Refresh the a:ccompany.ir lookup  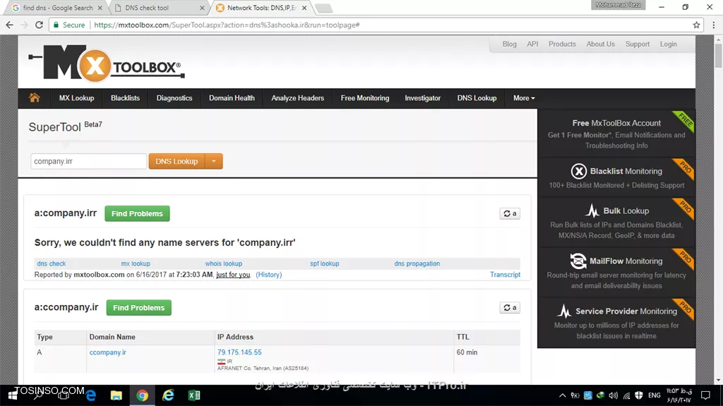[x=510, y=308]
